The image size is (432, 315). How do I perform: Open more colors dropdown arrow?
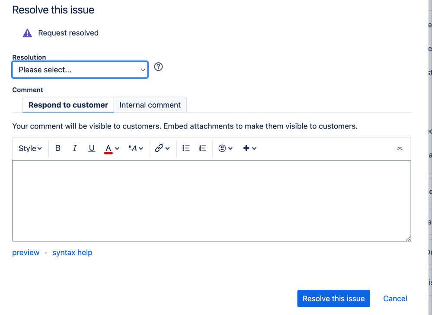click(x=117, y=148)
